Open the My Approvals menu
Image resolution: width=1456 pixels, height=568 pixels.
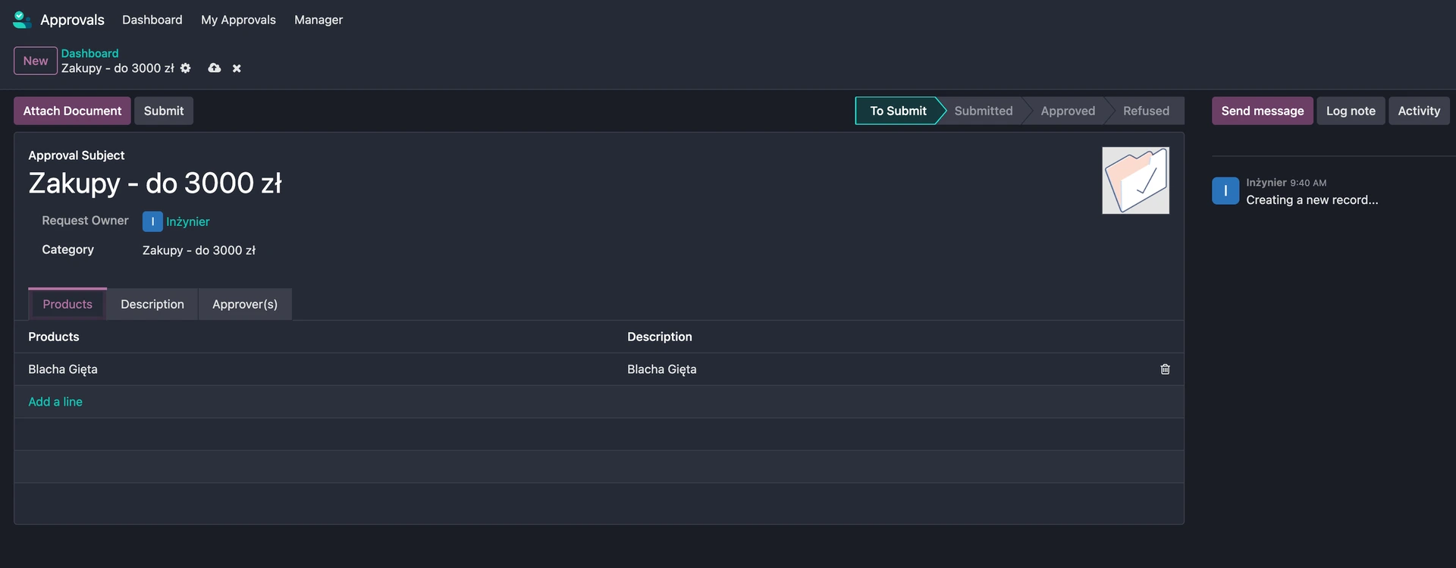point(238,20)
